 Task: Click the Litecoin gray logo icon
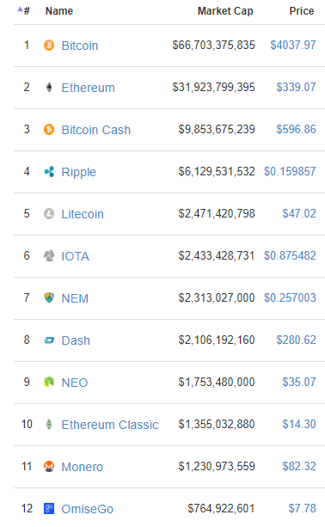point(49,214)
